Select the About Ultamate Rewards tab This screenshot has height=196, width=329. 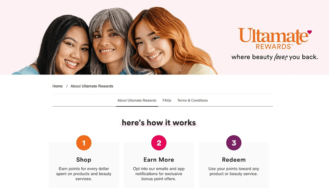[137, 100]
